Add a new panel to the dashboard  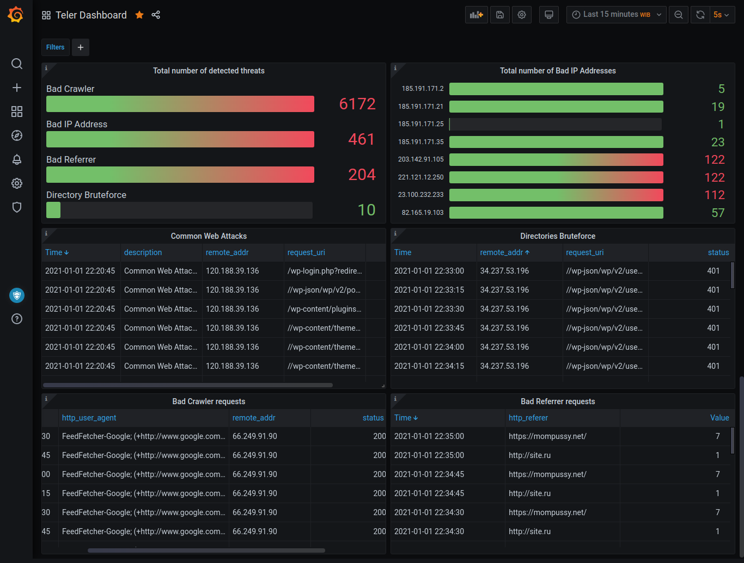click(x=476, y=15)
